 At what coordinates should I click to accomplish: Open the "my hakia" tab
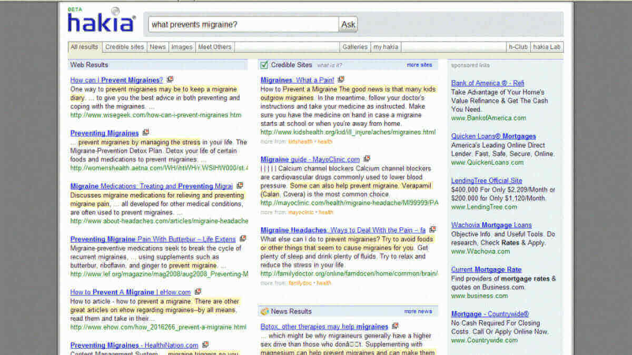point(386,47)
